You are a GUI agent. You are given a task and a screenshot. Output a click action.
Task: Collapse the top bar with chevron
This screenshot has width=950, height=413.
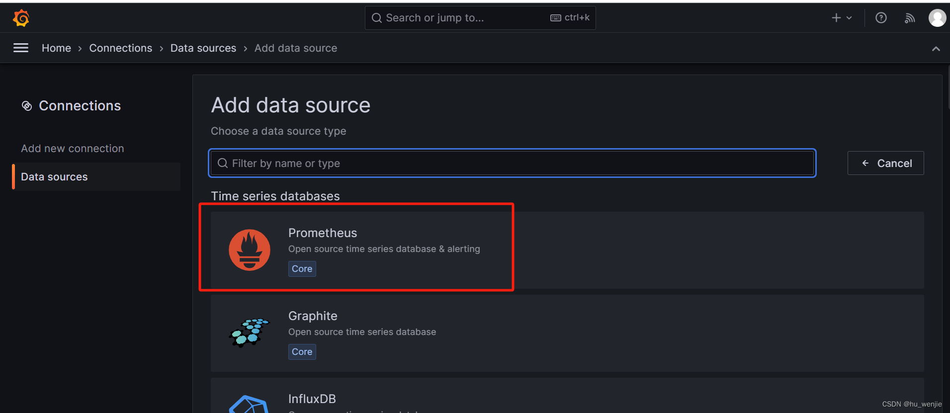coord(936,48)
